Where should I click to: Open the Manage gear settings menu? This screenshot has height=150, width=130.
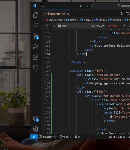point(36,129)
